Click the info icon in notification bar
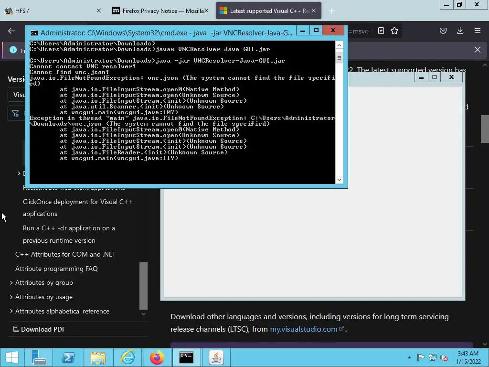Image resolution: width=489 pixels, height=367 pixels. point(13,50)
